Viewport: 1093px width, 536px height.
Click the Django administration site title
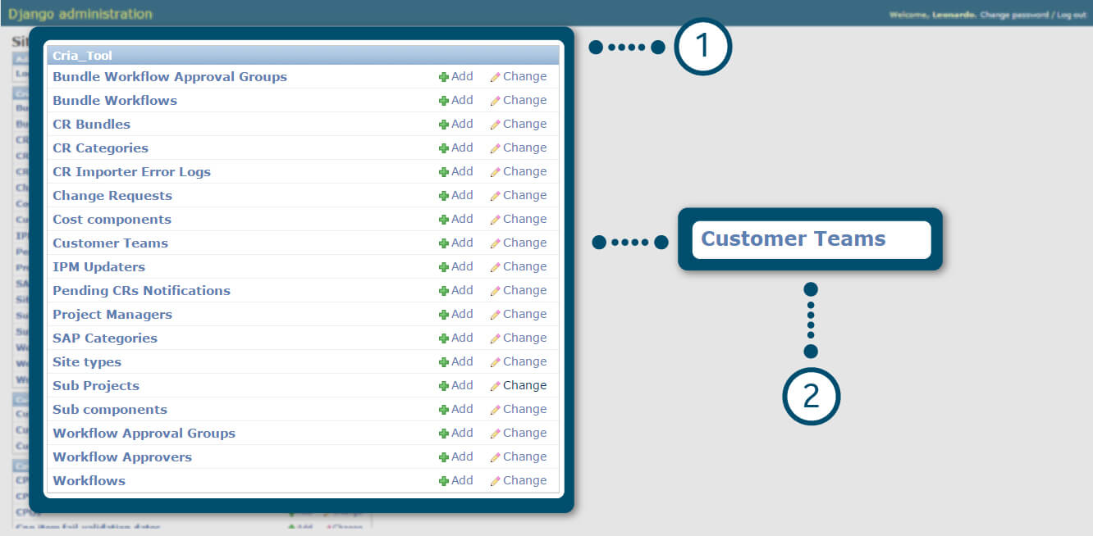[80, 14]
